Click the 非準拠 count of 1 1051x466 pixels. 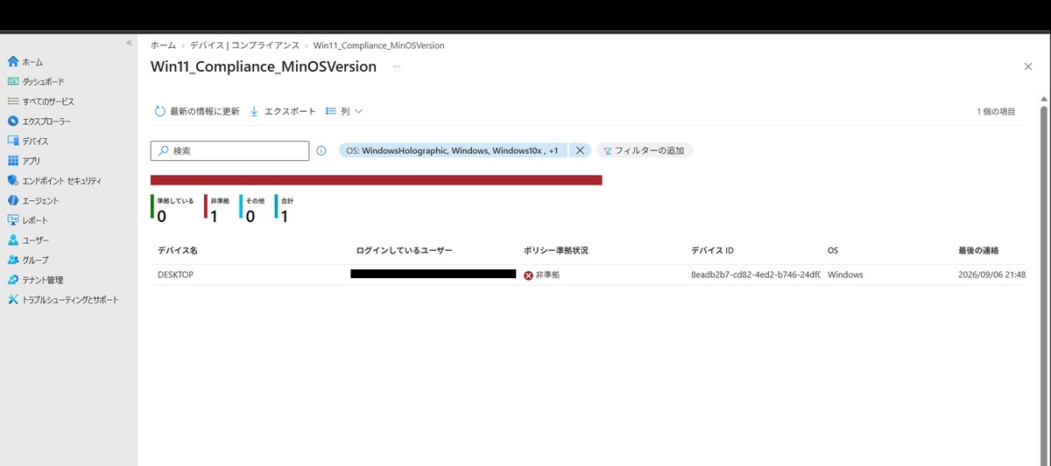pos(214,216)
